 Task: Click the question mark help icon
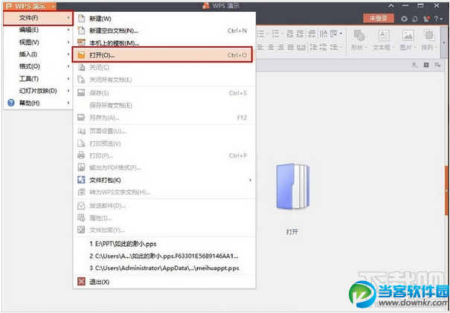pyautogui.click(x=436, y=19)
